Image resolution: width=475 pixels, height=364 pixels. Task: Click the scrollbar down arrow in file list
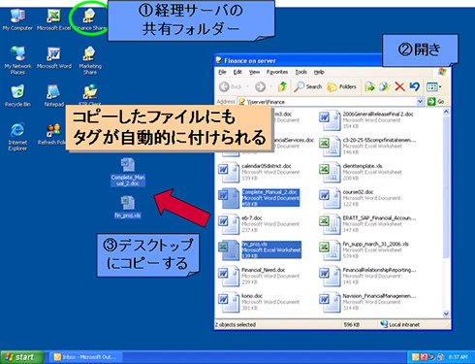click(446, 314)
